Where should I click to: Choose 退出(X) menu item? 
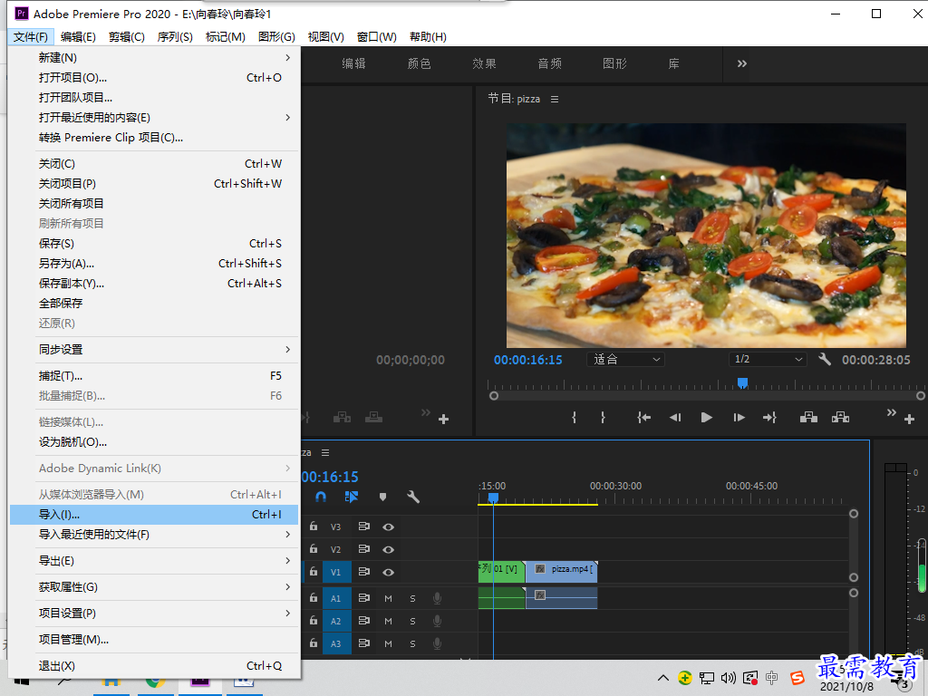154,666
